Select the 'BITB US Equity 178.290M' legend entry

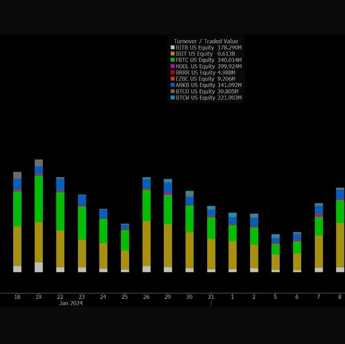click(x=206, y=47)
